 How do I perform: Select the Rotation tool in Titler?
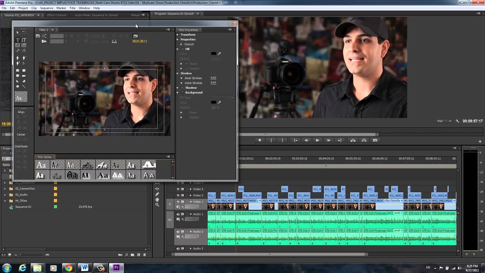click(x=24, y=33)
